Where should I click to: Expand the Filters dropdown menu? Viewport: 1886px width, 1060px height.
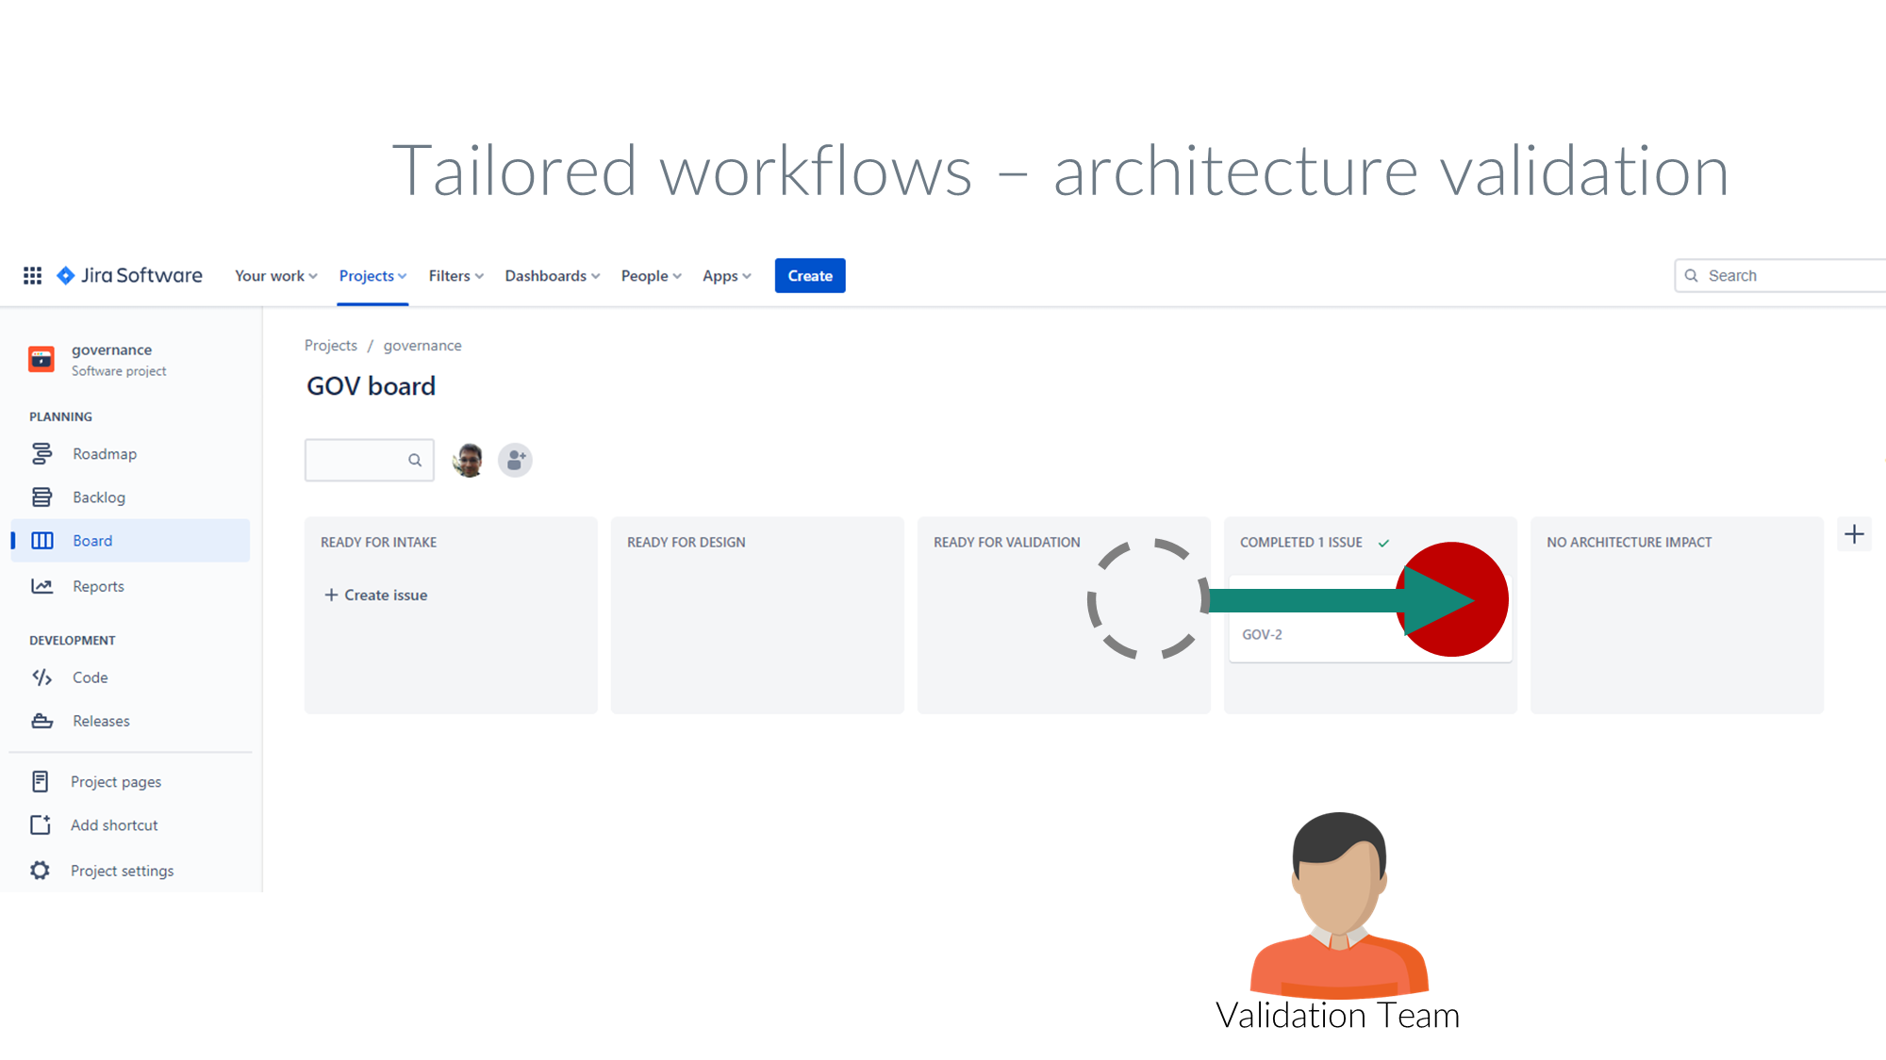click(x=455, y=276)
